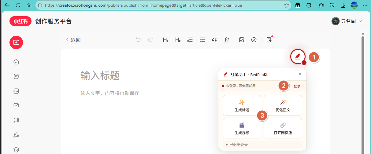
Task: Click the 生成标题 button
Action: 242,105
